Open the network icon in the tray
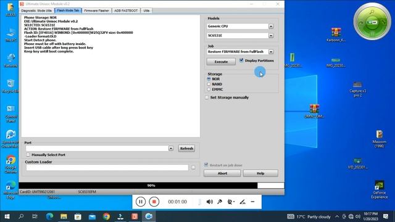 pyautogui.click(x=351, y=216)
